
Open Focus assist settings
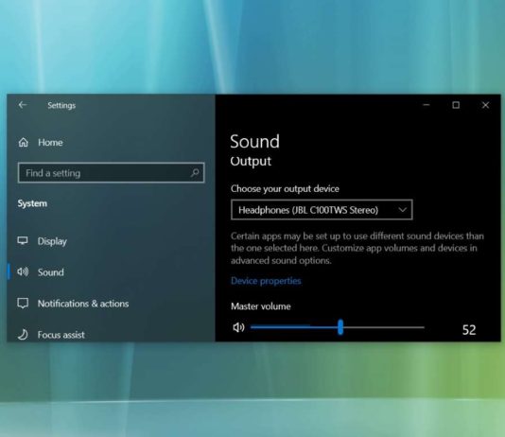tap(61, 335)
